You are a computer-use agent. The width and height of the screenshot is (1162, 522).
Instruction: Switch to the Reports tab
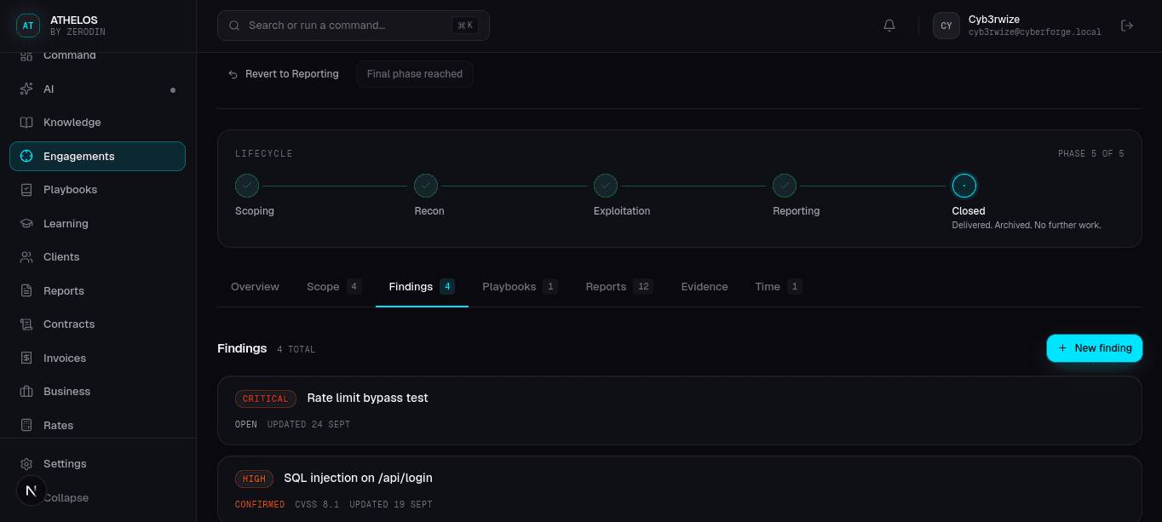pos(619,287)
